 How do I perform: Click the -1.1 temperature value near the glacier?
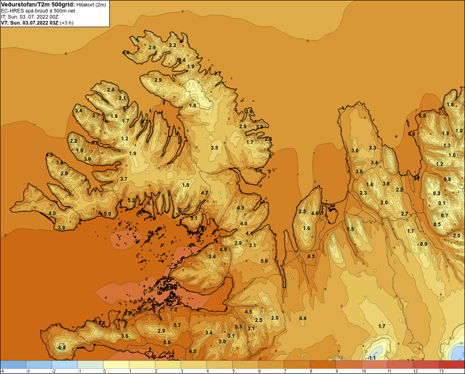(371, 358)
